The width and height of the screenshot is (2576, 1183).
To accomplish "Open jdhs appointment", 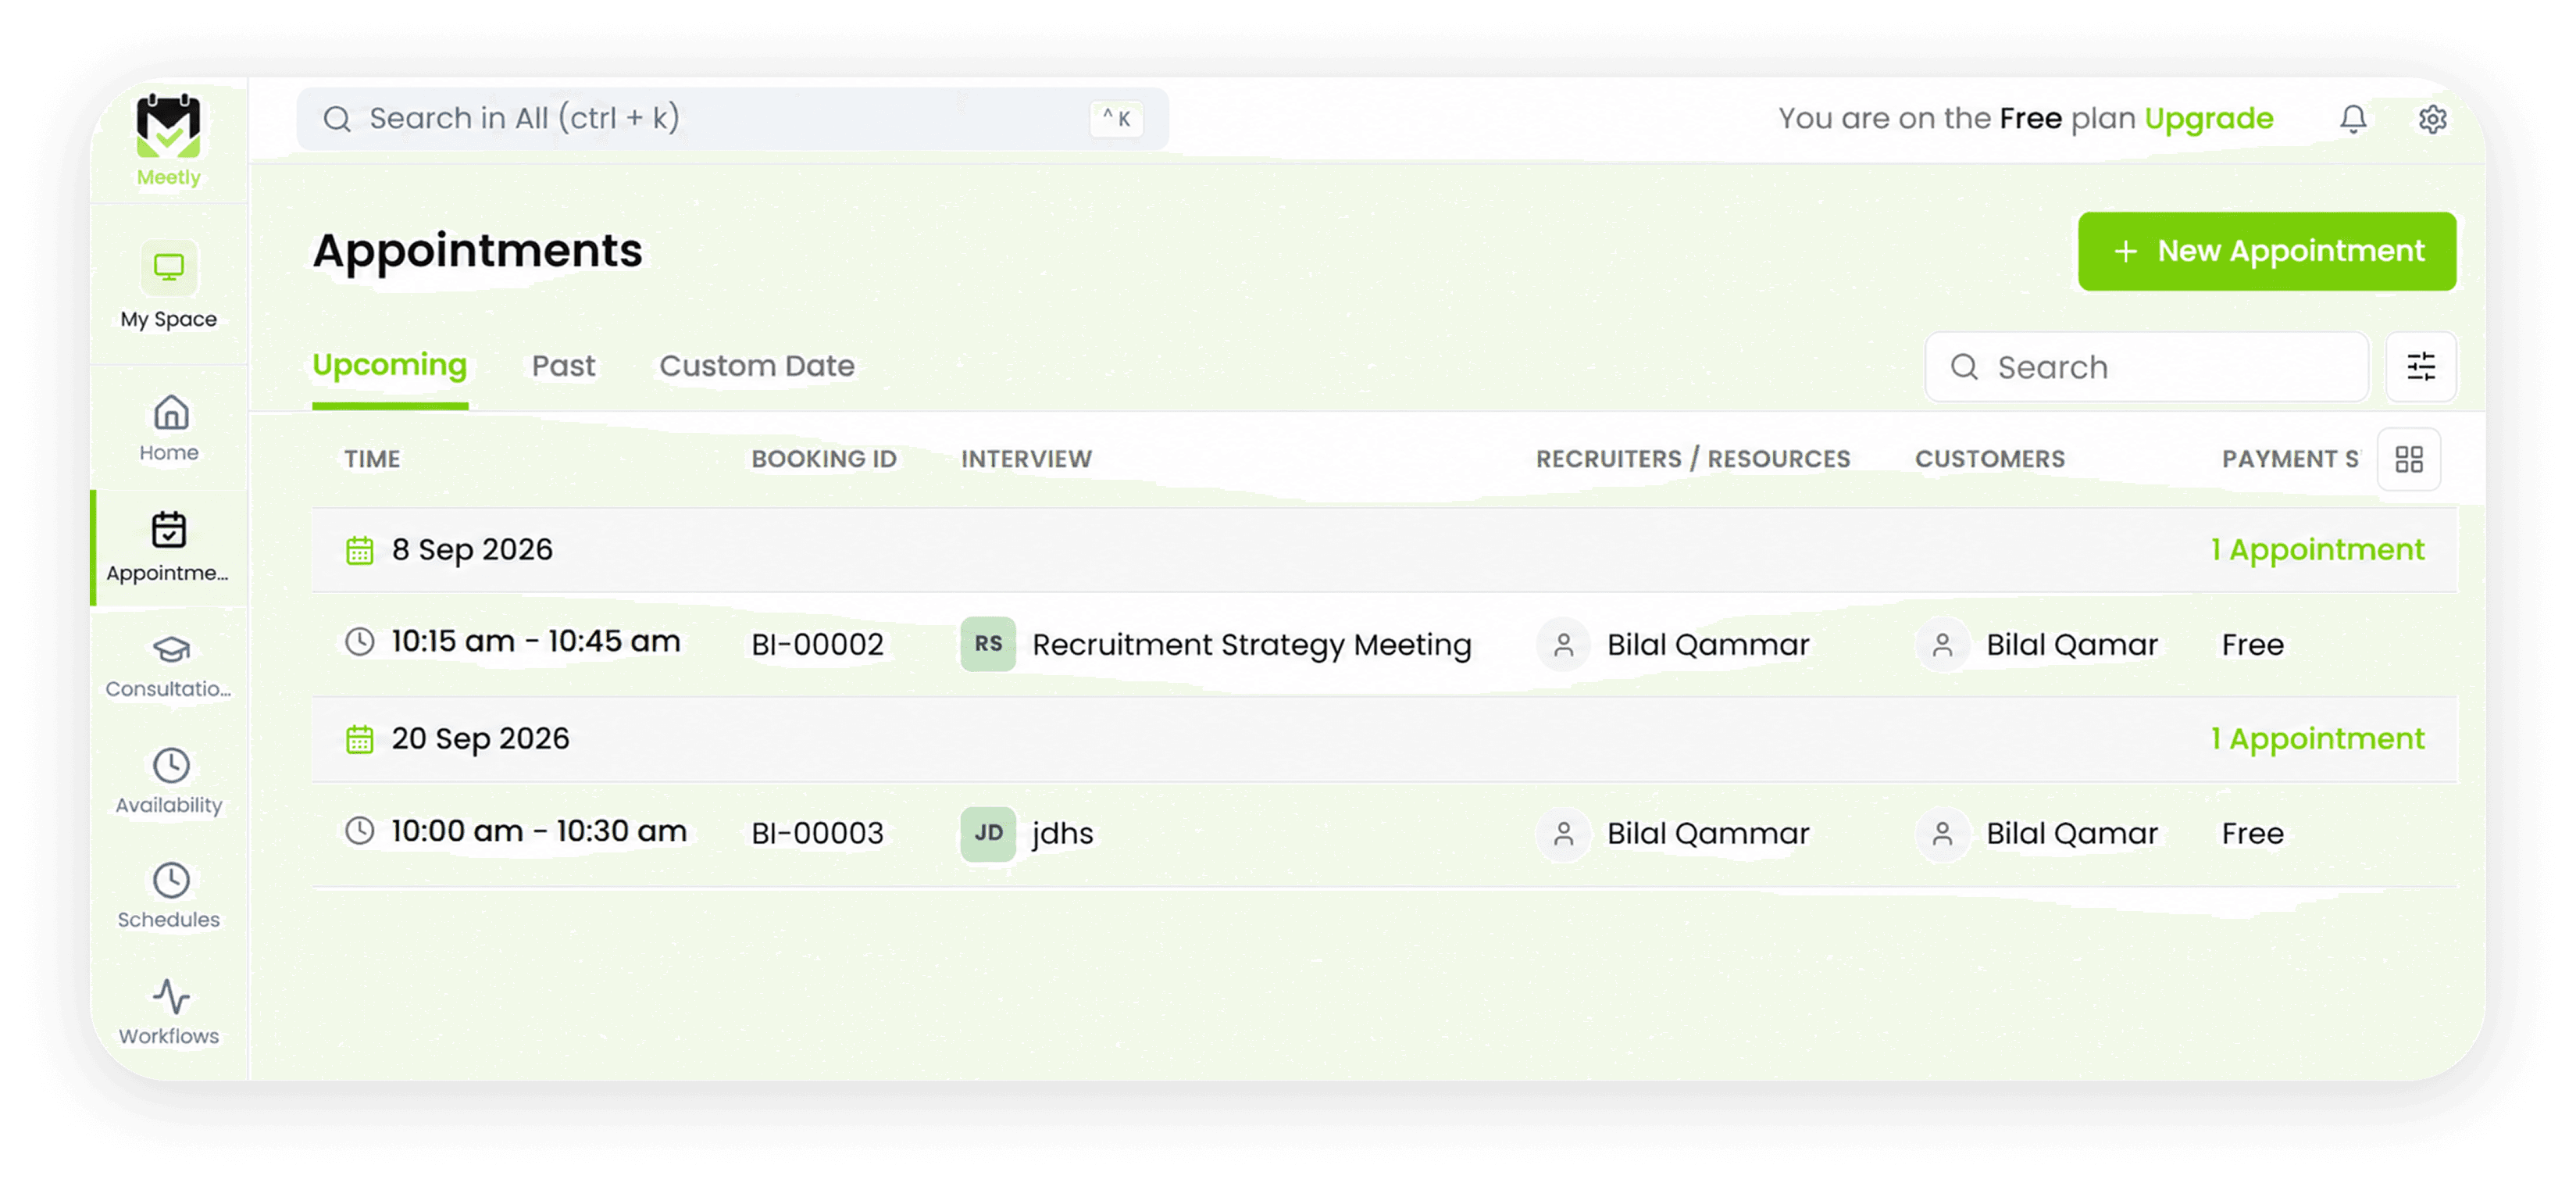I will tap(1062, 834).
